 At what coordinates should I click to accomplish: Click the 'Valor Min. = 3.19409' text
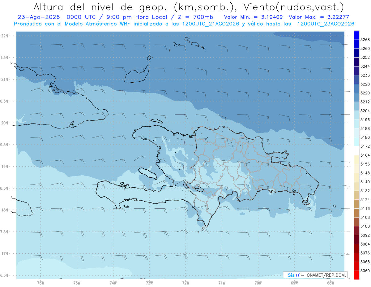click(254, 17)
